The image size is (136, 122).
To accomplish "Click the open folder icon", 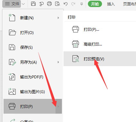I will point(12,32).
